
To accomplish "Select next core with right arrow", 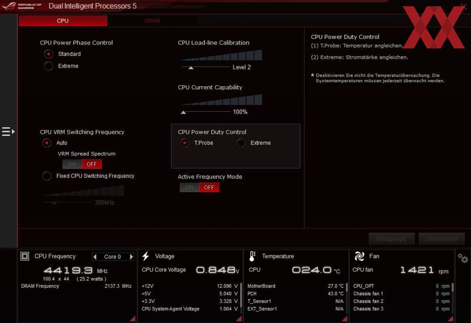I will pos(131,257).
